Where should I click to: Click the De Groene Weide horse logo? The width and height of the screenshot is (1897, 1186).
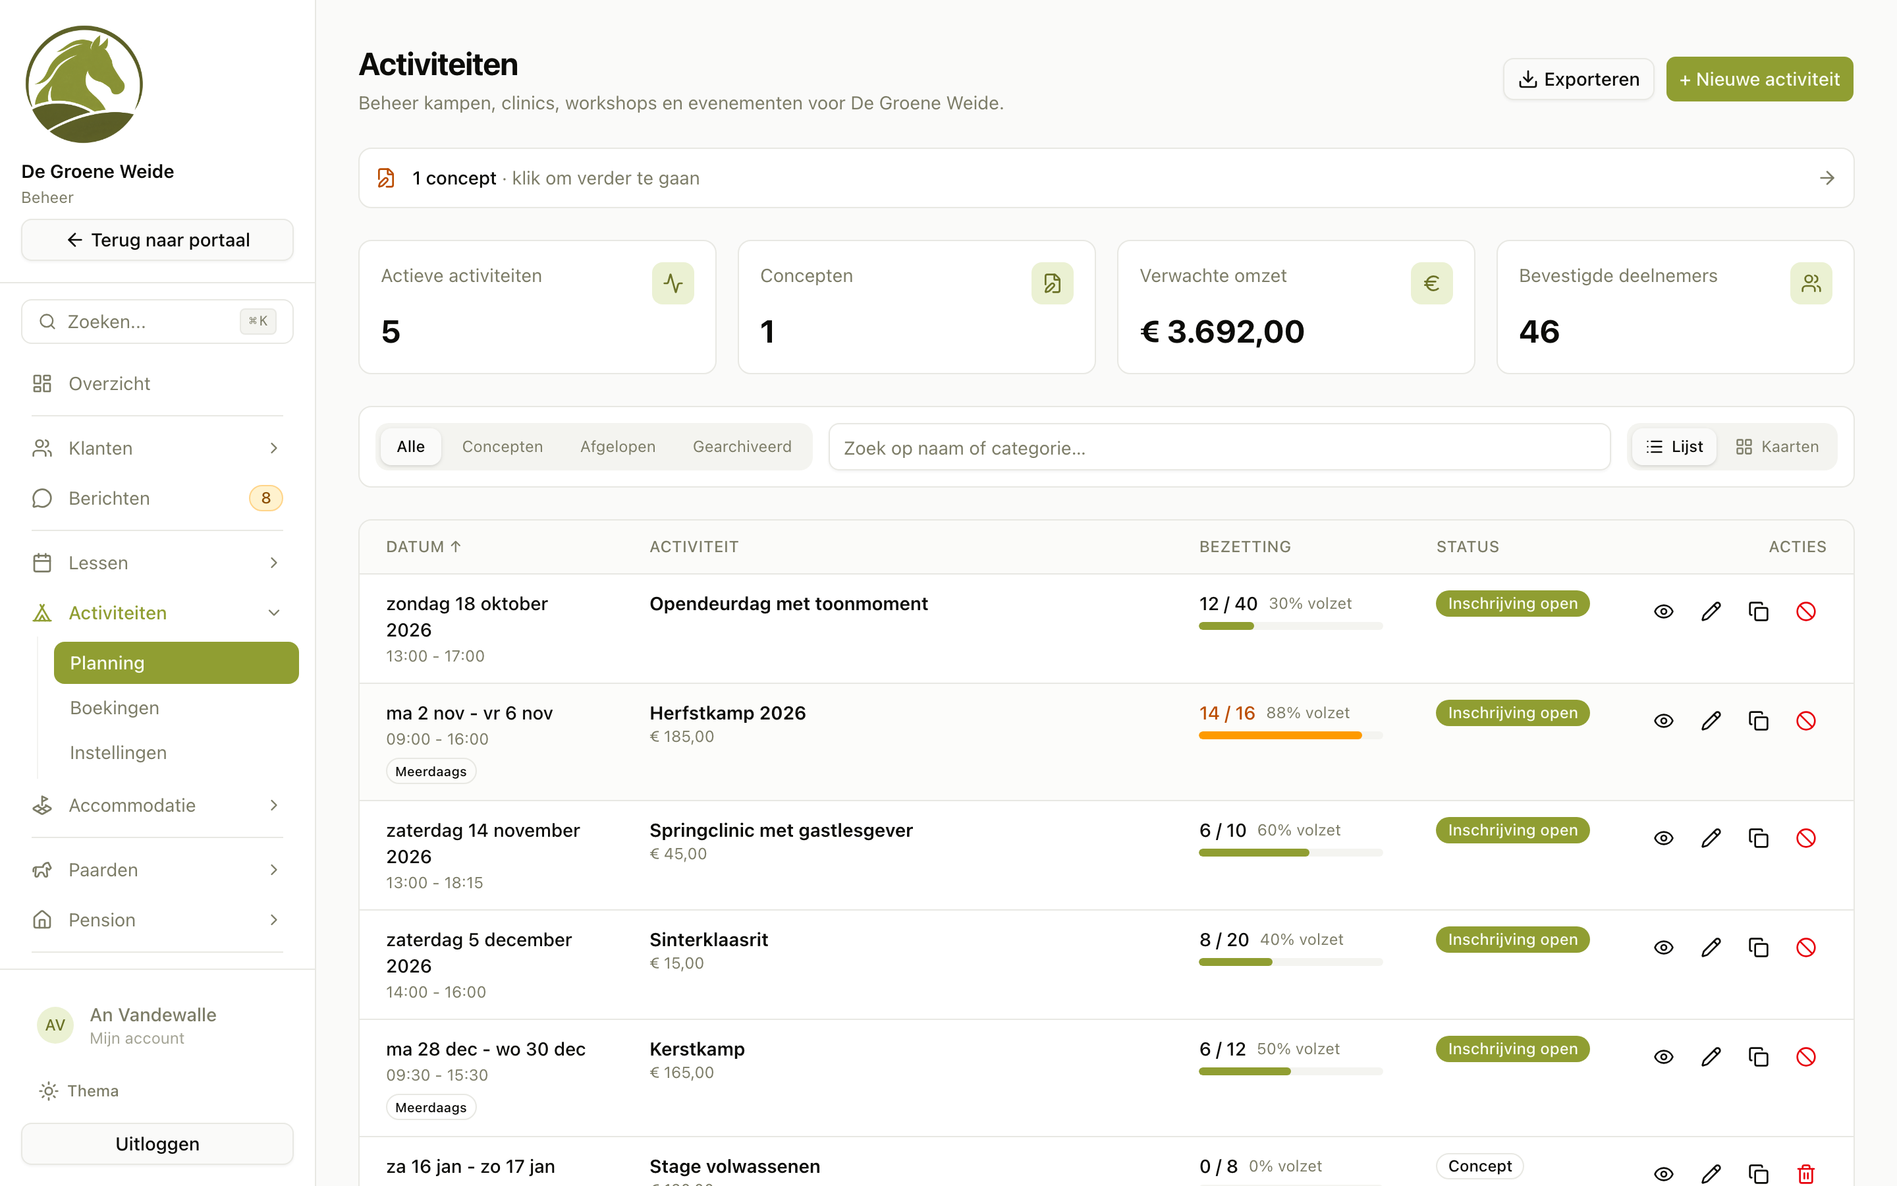(84, 84)
